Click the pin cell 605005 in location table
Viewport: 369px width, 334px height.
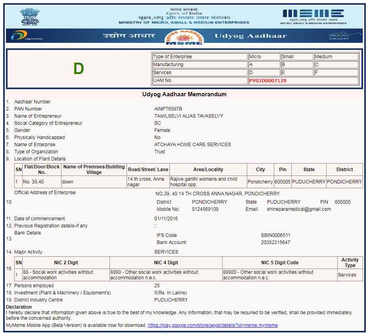[x=283, y=182]
